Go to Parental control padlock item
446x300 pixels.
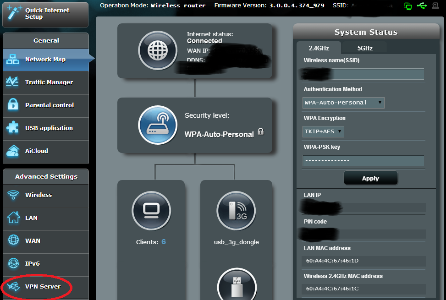(x=46, y=105)
